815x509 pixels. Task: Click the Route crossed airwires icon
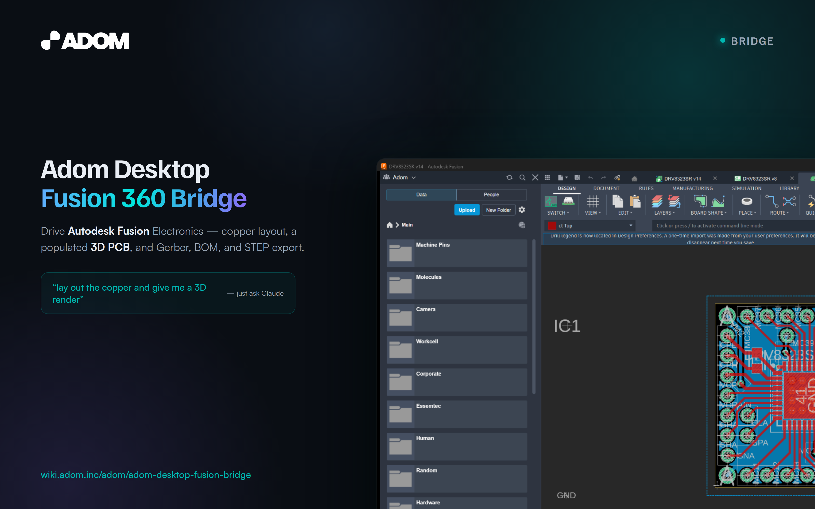click(790, 201)
